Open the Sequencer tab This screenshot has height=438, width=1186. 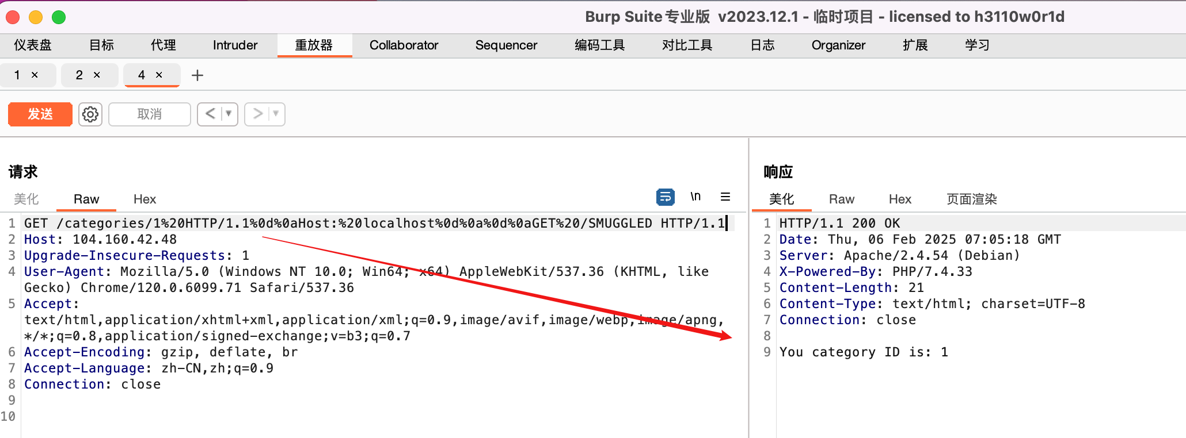click(x=506, y=45)
